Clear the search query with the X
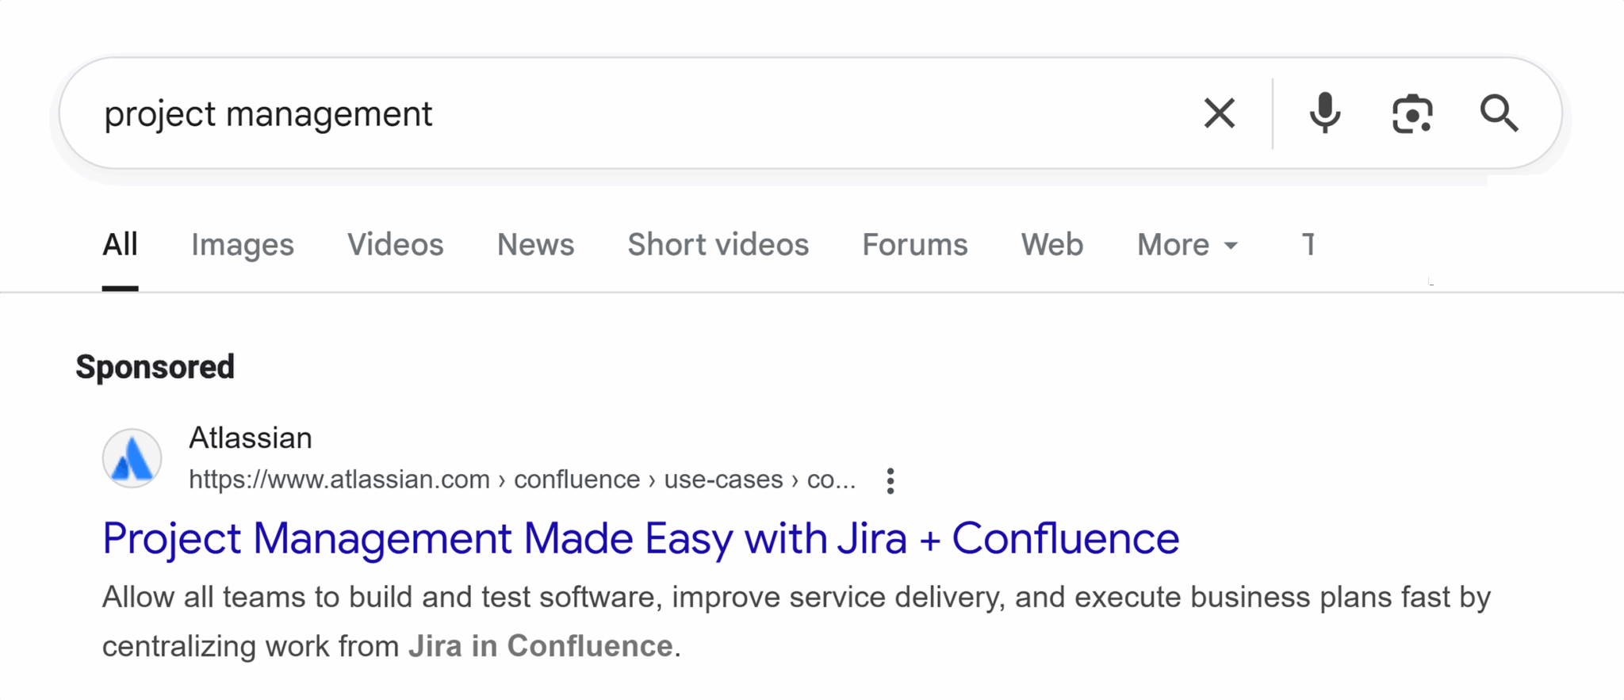This screenshot has height=700, width=1624. point(1219,113)
